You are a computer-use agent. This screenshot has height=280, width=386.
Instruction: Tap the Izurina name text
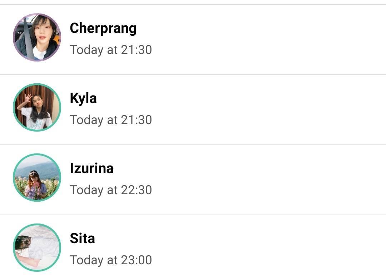tap(91, 168)
